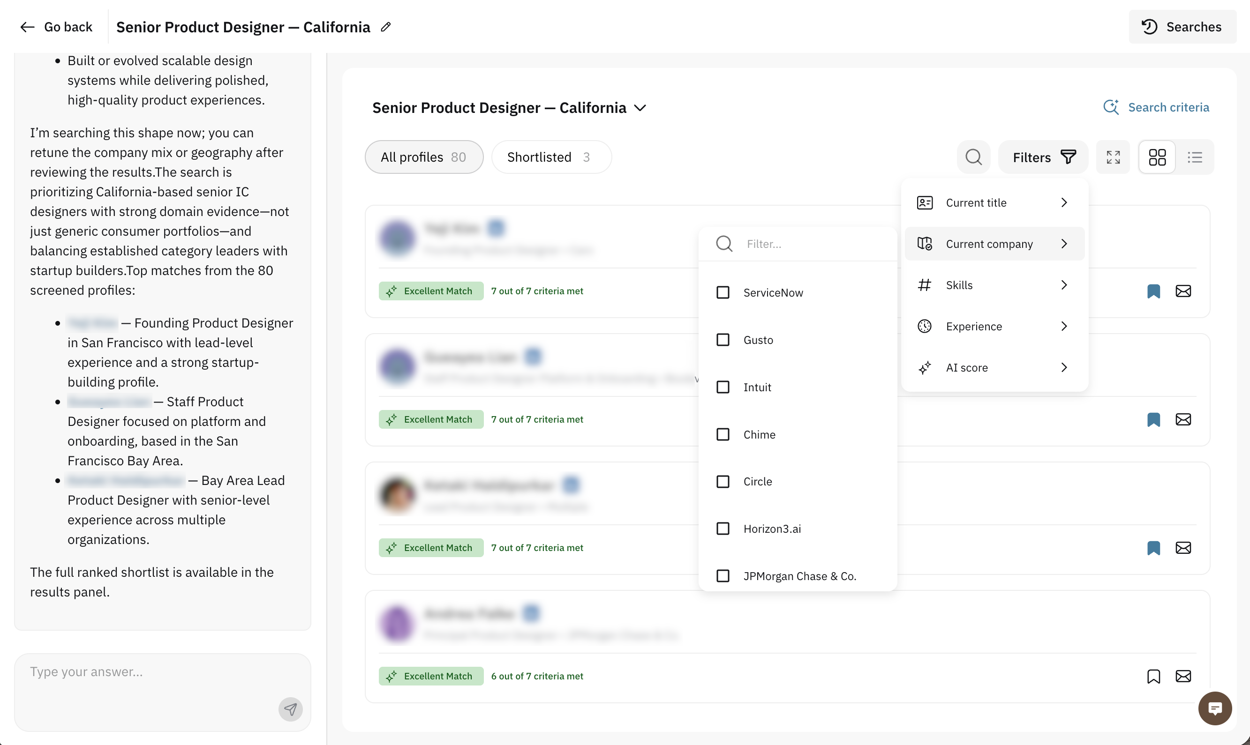Click the Go back arrow icon
Image resolution: width=1250 pixels, height=745 pixels.
click(27, 27)
